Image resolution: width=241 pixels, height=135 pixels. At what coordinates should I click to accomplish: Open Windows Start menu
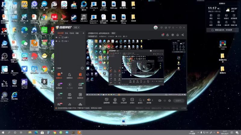[x=3, y=132]
